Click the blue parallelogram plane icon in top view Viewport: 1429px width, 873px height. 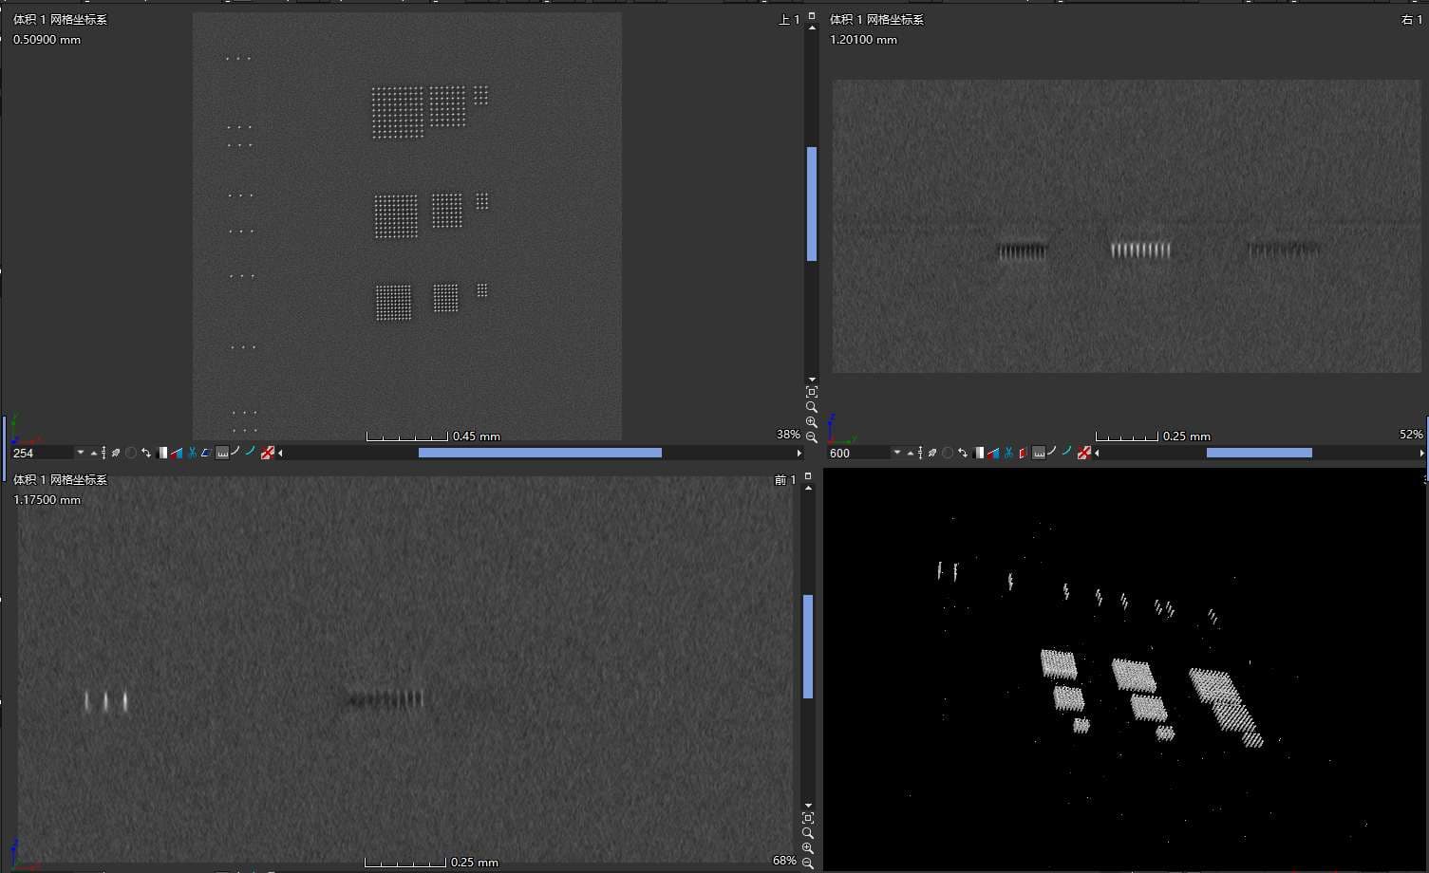tap(206, 453)
